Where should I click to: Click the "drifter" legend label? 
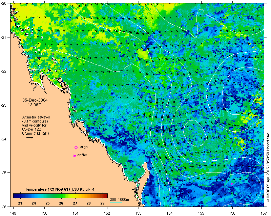click(82, 155)
